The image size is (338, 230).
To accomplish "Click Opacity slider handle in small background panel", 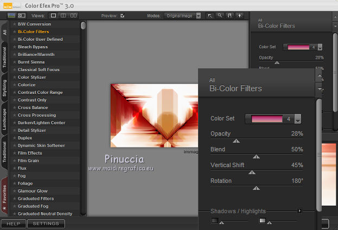I will (277, 63).
